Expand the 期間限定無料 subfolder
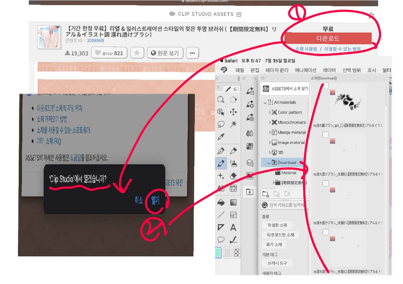Screen dimensions: 403x284 (274, 183)
